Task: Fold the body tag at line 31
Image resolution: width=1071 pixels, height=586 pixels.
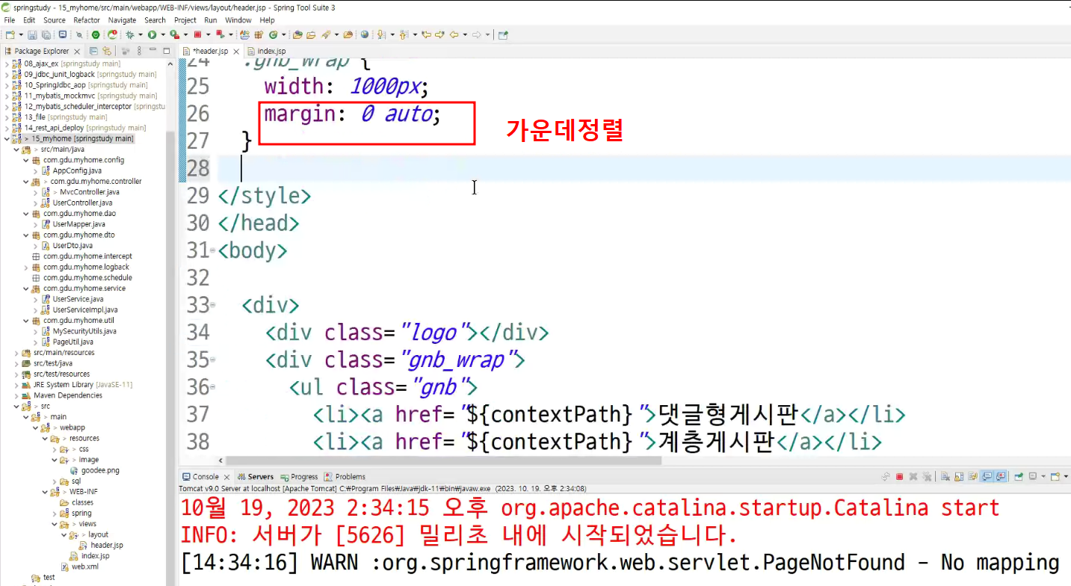Action: [213, 250]
